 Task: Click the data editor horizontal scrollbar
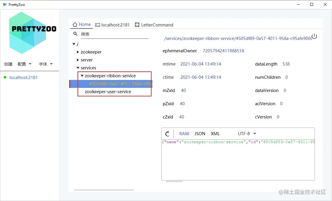pyautogui.click(x=174, y=181)
